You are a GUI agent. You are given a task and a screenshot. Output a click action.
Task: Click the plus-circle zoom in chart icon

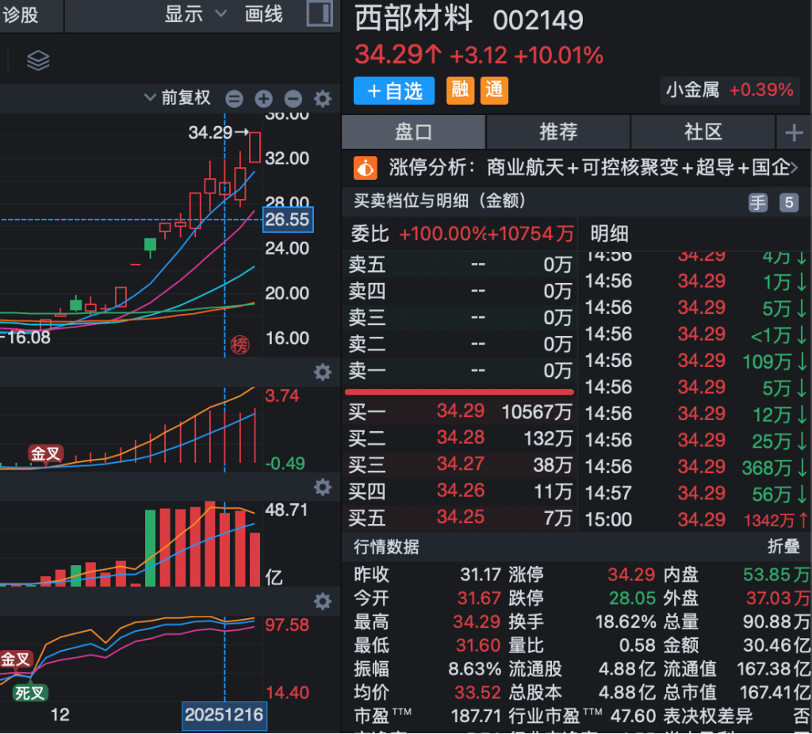[x=263, y=98]
